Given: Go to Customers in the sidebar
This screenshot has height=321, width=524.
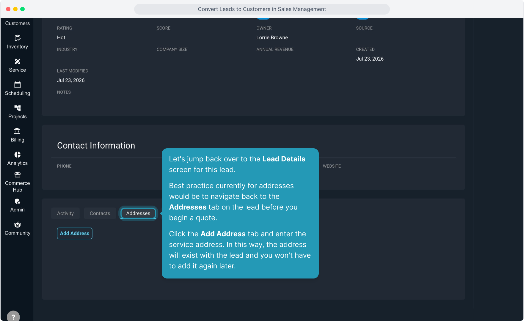Looking at the screenshot, I should coord(18,23).
